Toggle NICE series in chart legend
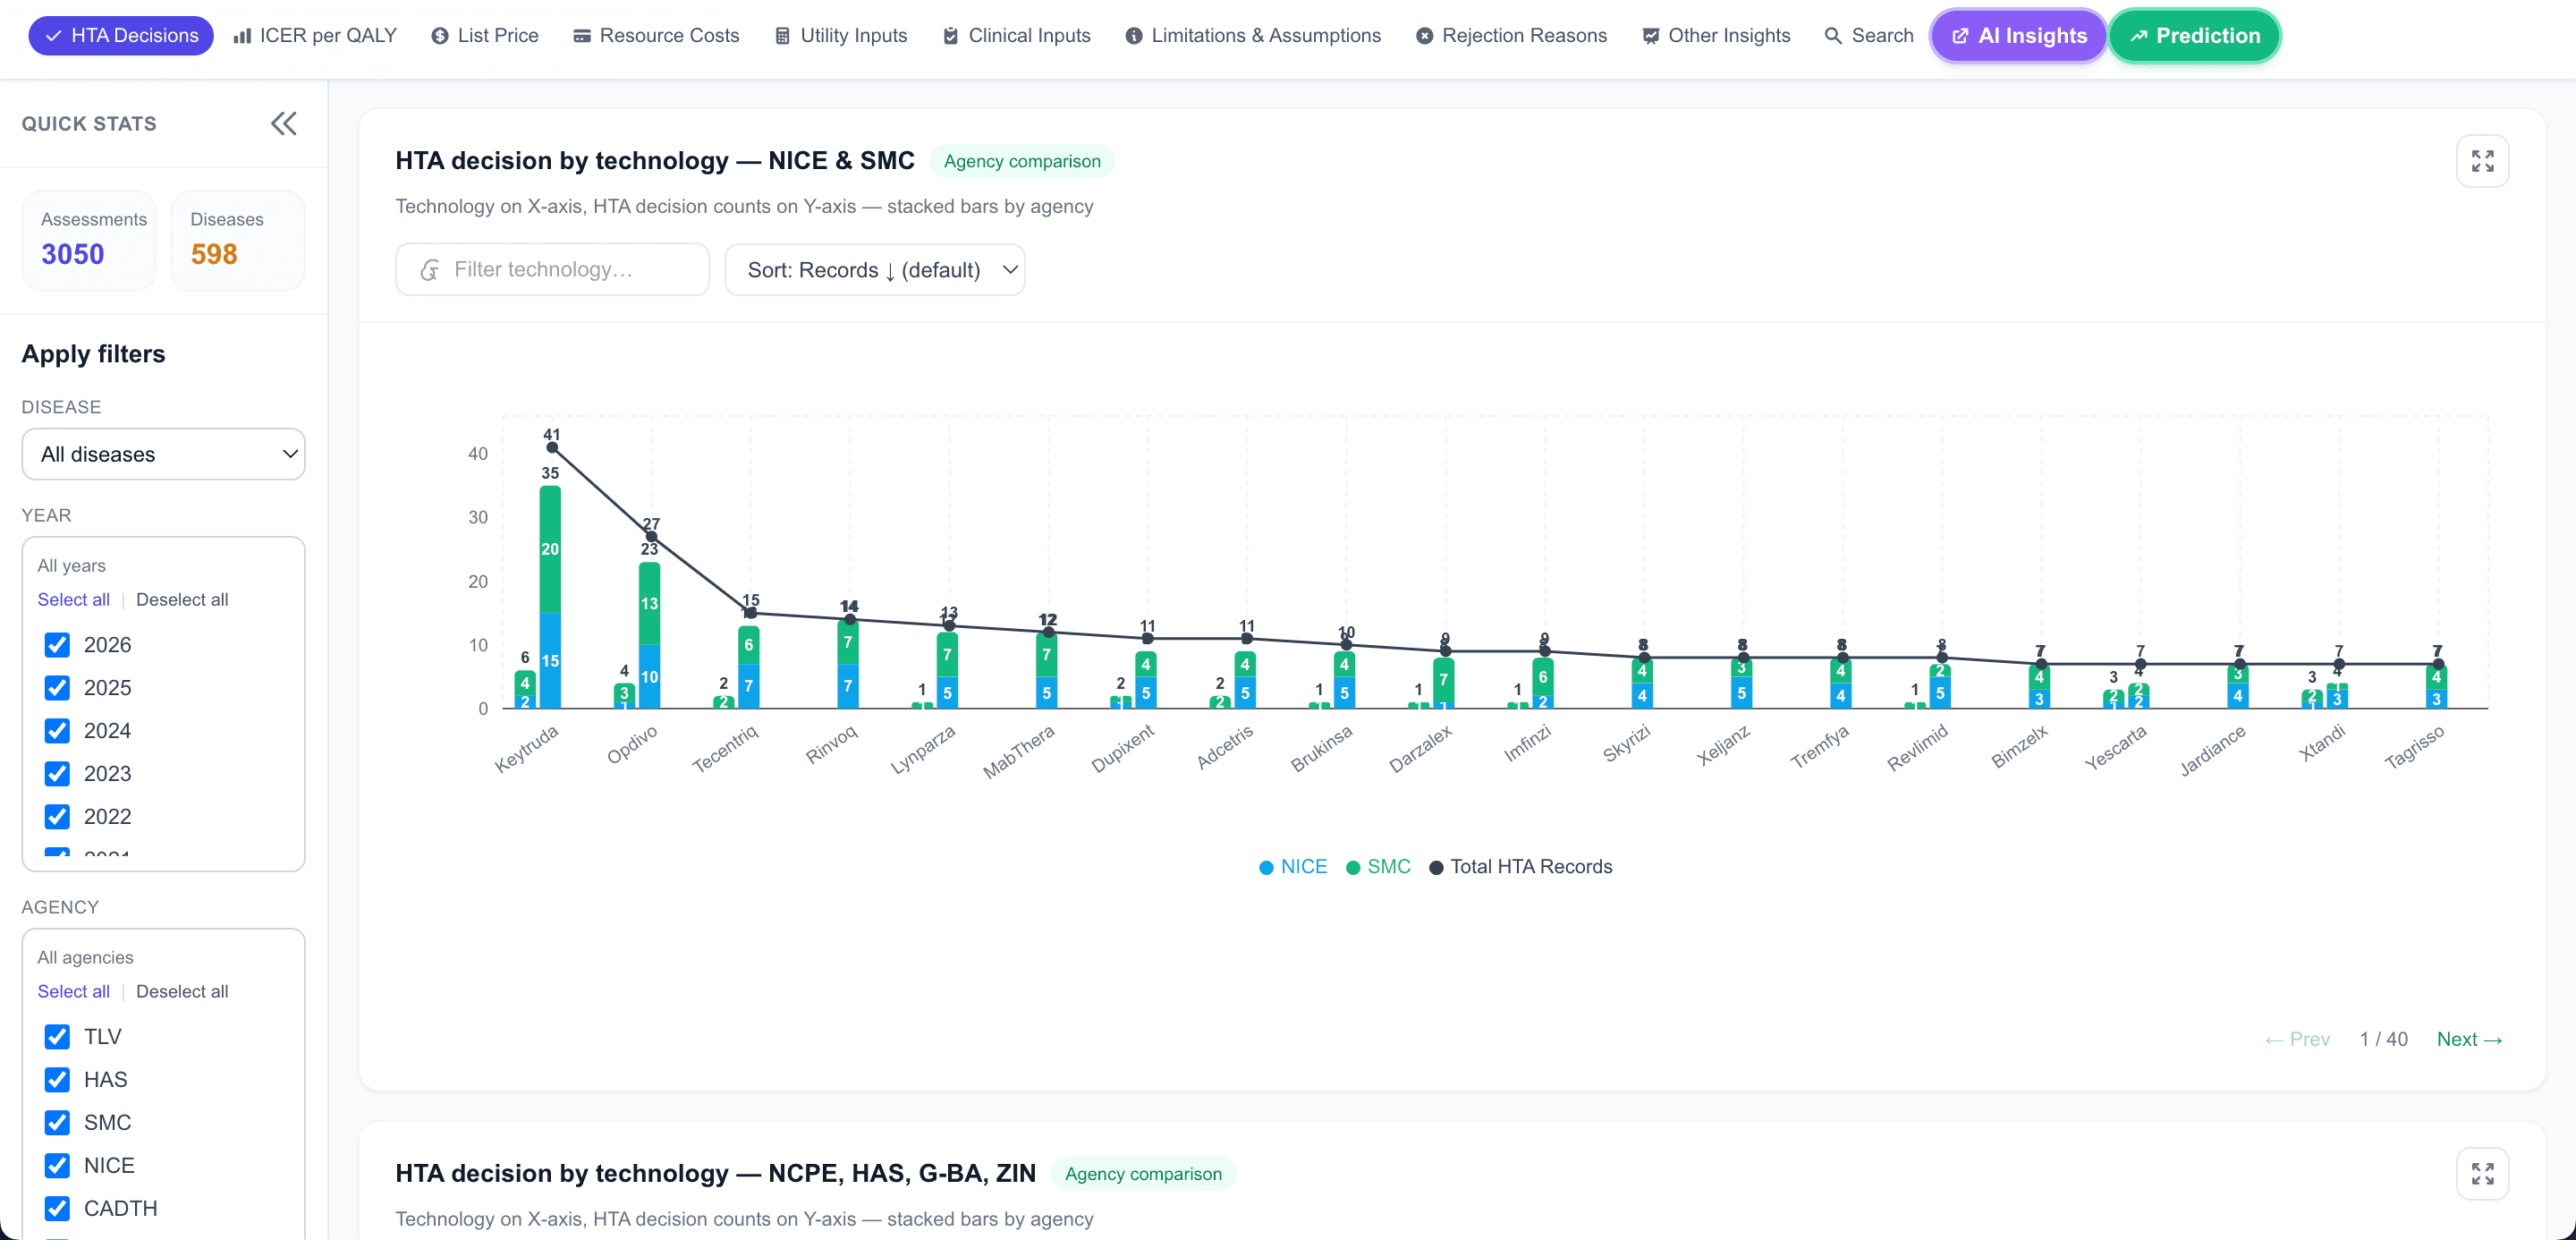Viewport: 2576px width, 1240px height. tap(1293, 867)
